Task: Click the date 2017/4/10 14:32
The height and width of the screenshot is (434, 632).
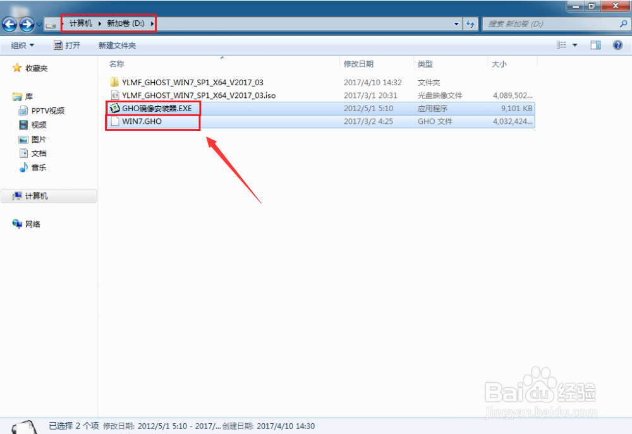Action: 372,82
